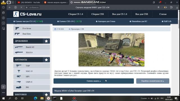Select MAC-10 in the weapons list
180x101 pixels.
coord(31,71)
